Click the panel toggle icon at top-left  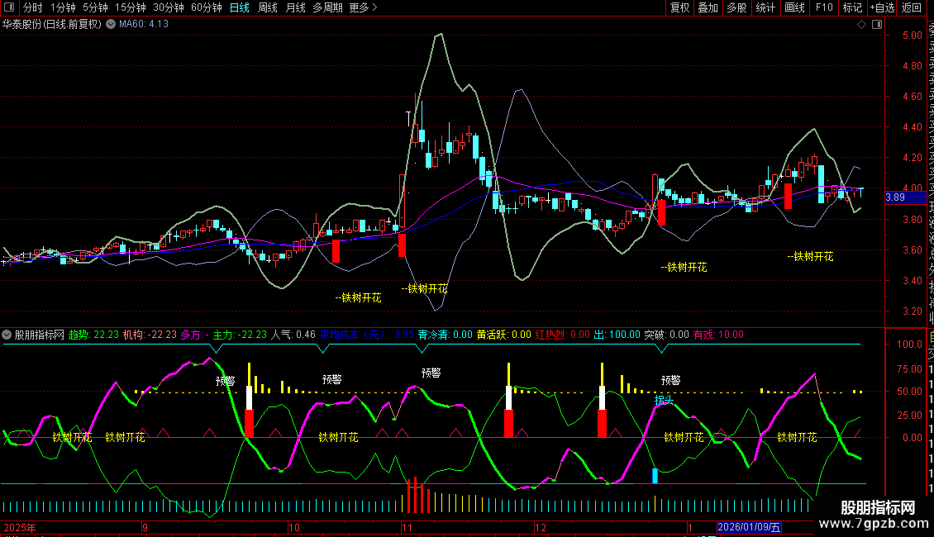(10, 7)
